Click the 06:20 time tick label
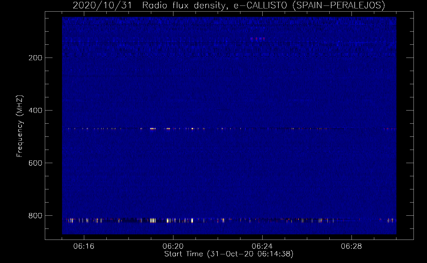Image resolution: width=427 pixels, height=263 pixels. click(173, 246)
